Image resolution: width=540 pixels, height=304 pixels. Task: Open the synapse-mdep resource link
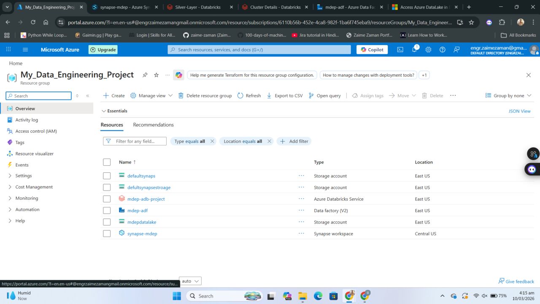142,234
